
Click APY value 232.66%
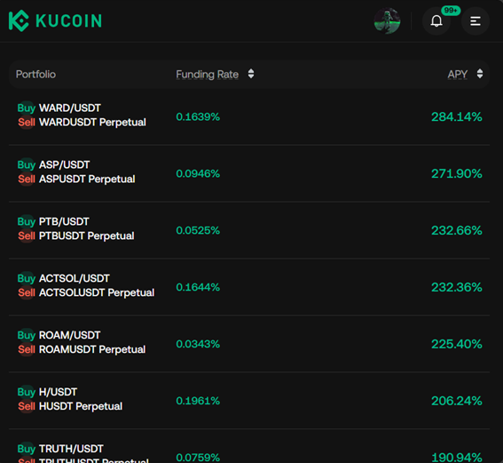coord(457,230)
